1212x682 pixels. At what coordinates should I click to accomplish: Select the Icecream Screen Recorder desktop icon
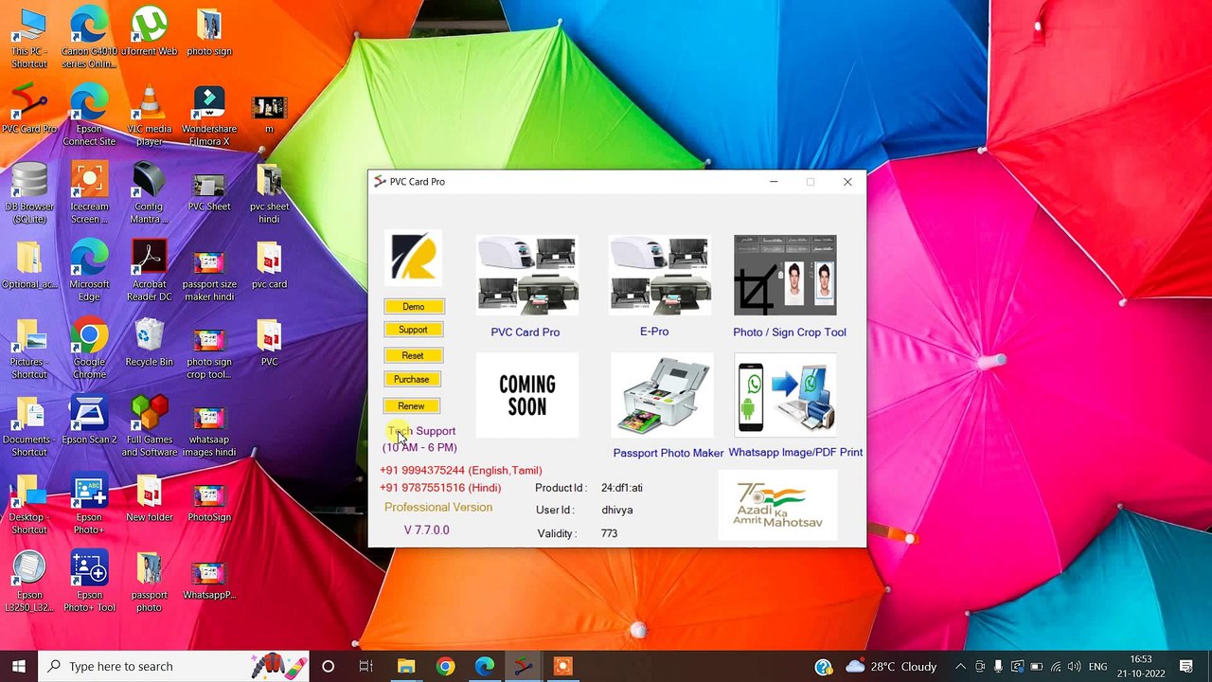[x=89, y=194]
